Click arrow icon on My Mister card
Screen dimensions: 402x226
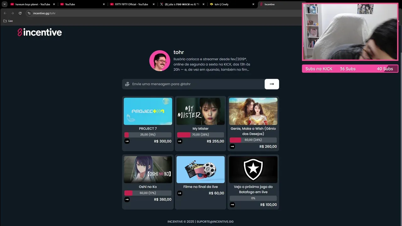point(180,141)
